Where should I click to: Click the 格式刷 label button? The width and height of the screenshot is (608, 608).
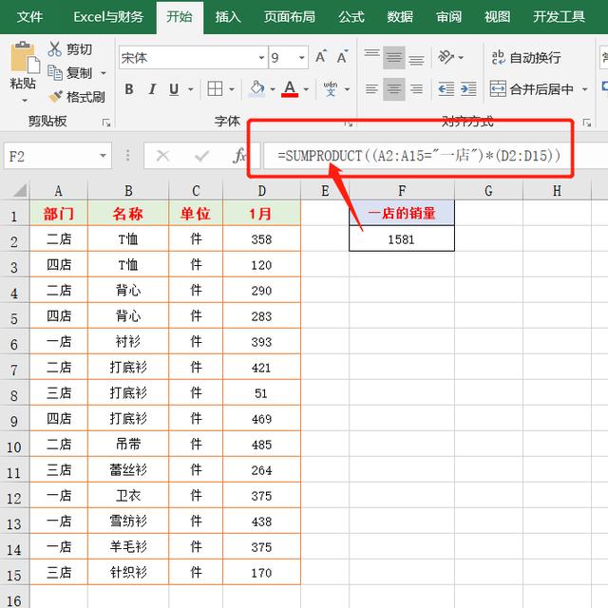click(85, 97)
